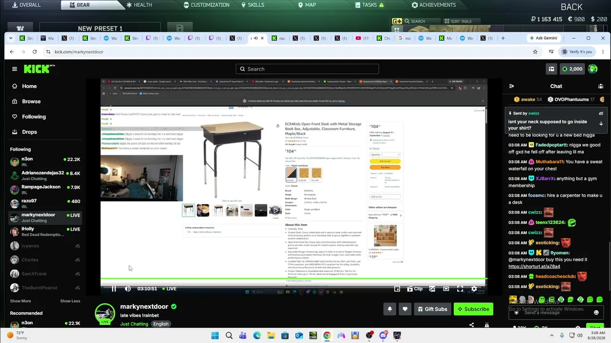Open the Kick sidebar hamburger menu
This screenshot has width=611, height=343.
coord(14,69)
